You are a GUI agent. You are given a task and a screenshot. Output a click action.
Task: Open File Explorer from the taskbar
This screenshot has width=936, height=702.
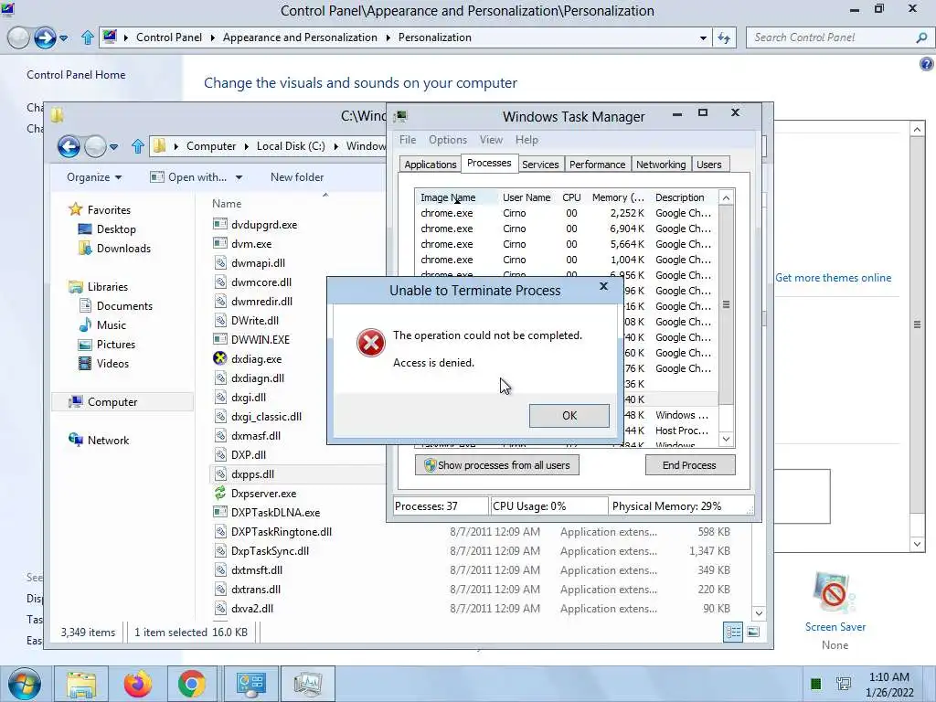point(81,684)
